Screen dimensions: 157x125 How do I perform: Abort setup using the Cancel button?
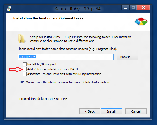(136, 111)
